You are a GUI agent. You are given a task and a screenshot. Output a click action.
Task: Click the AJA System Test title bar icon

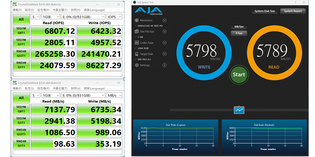point(135,2)
